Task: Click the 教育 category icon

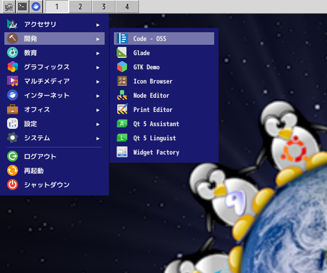Action: 13,52
